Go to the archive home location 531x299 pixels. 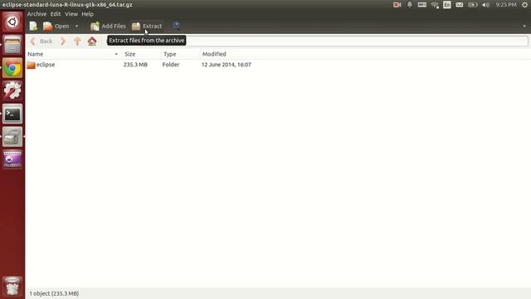92,42
